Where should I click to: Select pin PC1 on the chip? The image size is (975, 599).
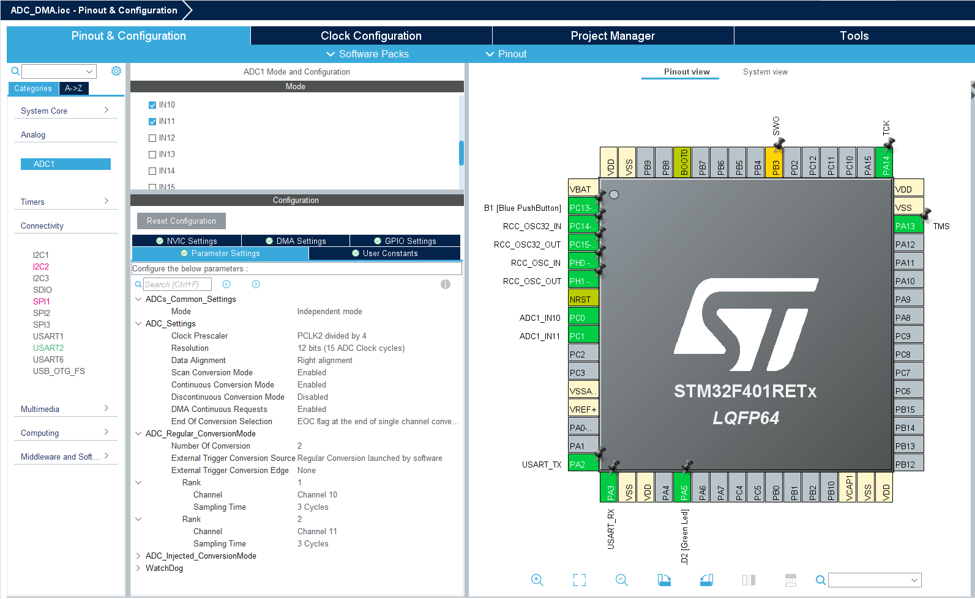click(x=583, y=336)
